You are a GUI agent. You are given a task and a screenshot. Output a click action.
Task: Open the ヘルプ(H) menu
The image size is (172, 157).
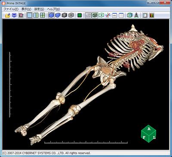click(53, 9)
